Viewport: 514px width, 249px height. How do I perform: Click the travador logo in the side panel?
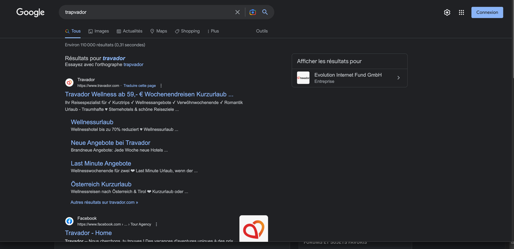(x=303, y=78)
